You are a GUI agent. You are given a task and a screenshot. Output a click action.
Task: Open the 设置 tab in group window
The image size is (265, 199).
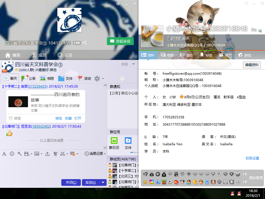pyautogui.click(x=65, y=55)
